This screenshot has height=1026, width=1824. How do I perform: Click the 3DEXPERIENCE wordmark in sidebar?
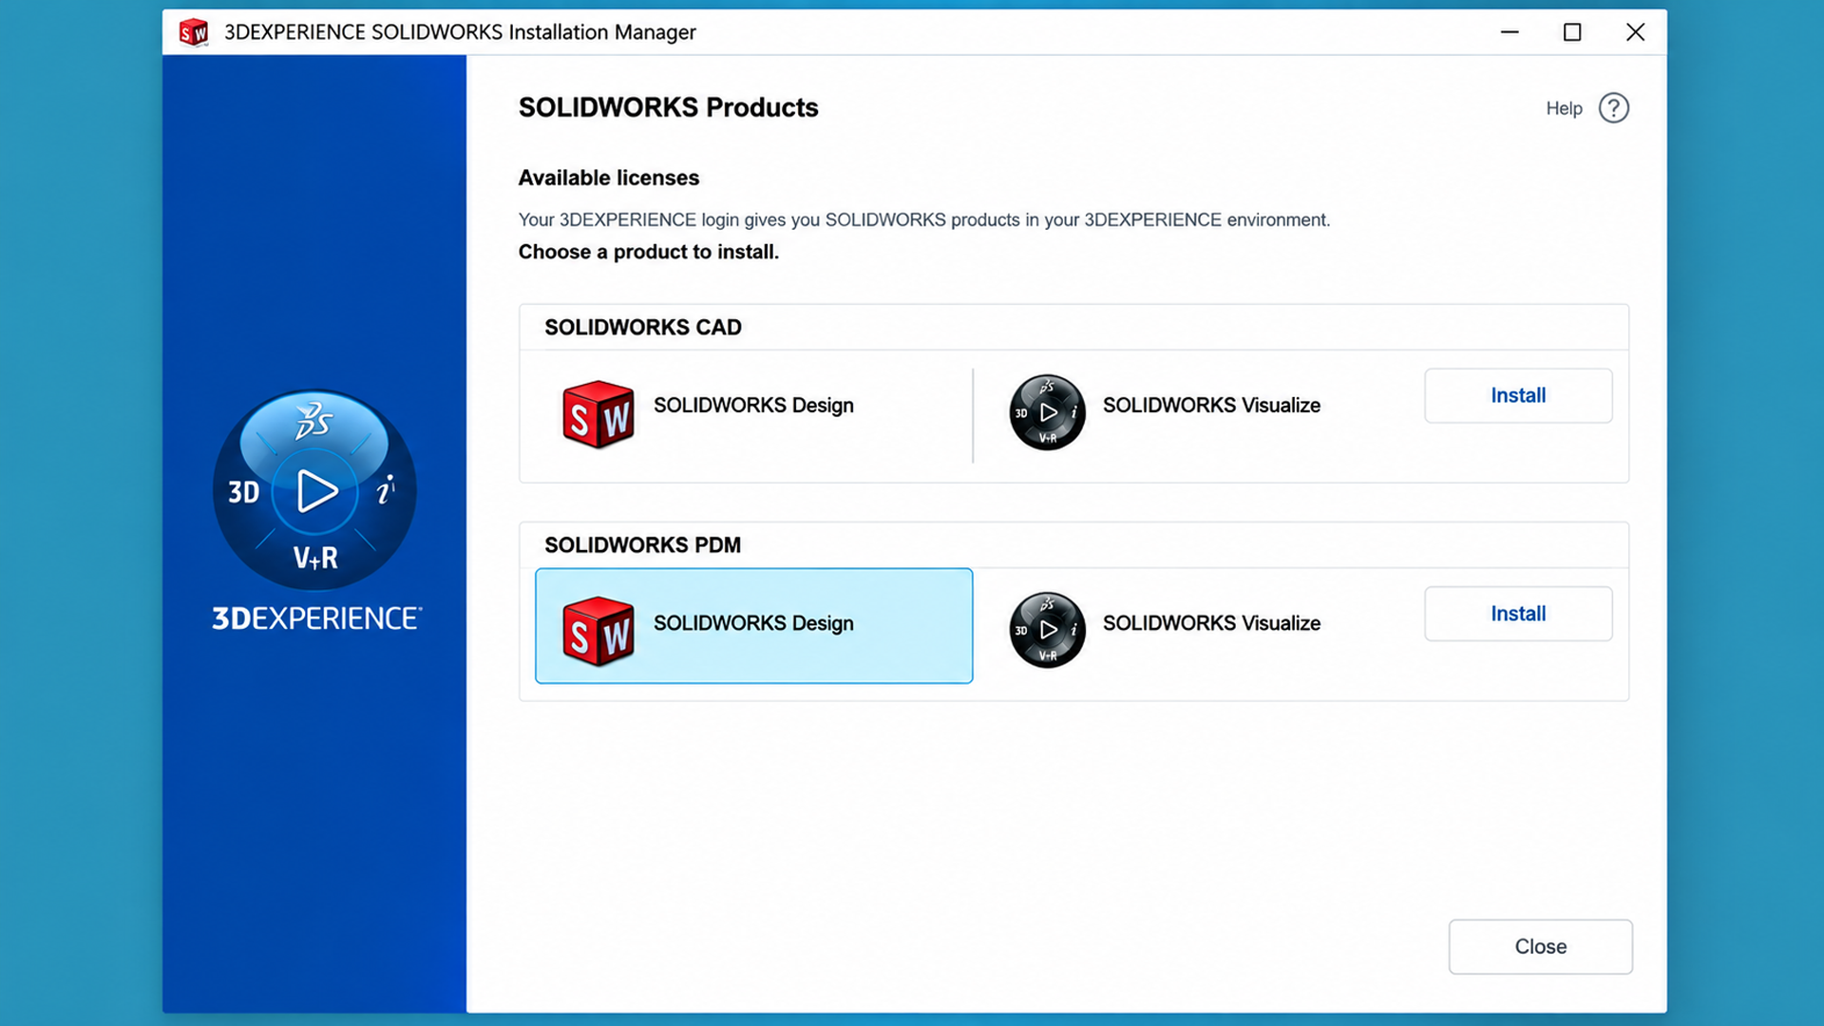tap(317, 618)
